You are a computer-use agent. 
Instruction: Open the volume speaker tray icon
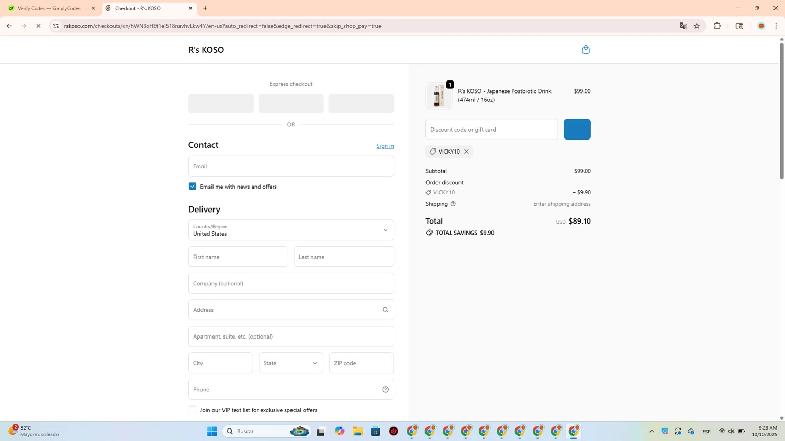click(x=731, y=431)
